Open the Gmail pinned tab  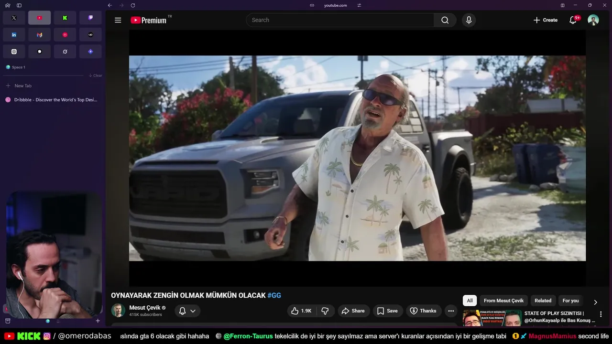(39, 35)
